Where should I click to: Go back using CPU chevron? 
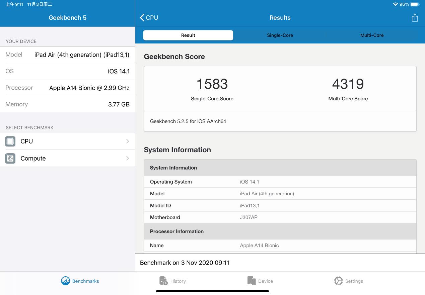point(143,18)
